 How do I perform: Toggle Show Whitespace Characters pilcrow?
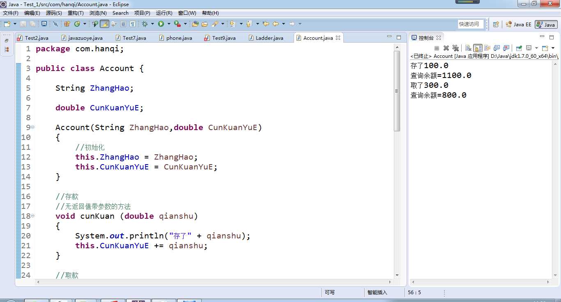click(x=132, y=24)
